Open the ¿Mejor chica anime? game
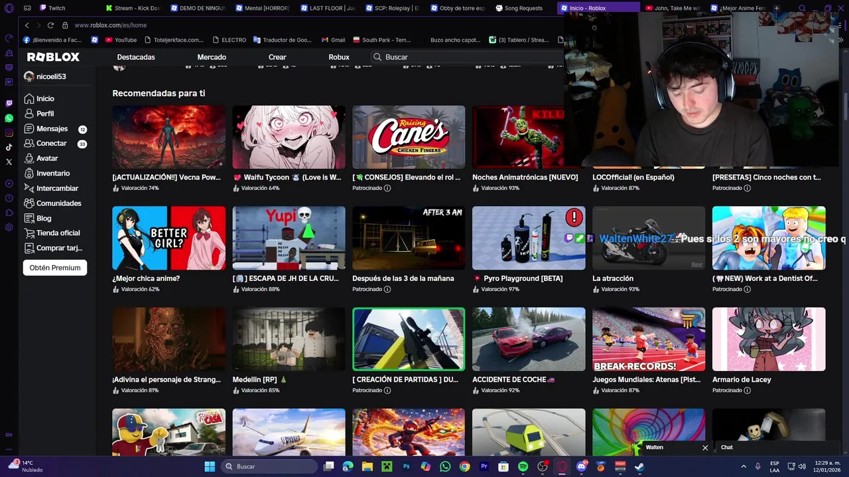 click(168, 238)
